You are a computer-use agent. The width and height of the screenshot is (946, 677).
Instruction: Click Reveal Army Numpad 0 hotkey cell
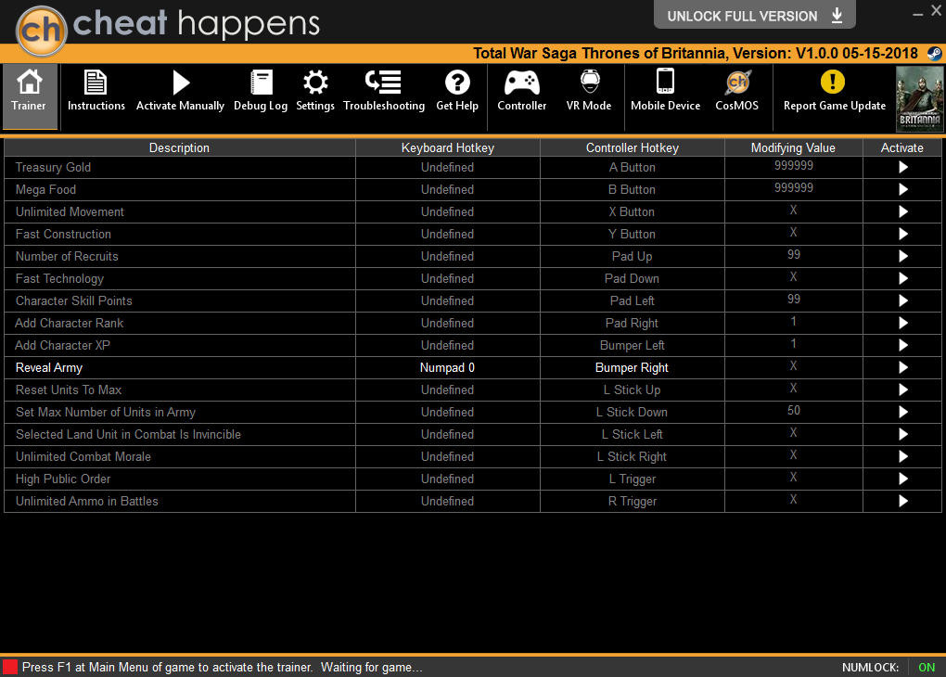tap(448, 367)
